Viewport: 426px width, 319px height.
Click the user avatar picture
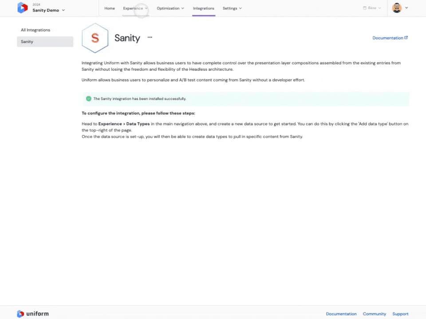click(397, 8)
